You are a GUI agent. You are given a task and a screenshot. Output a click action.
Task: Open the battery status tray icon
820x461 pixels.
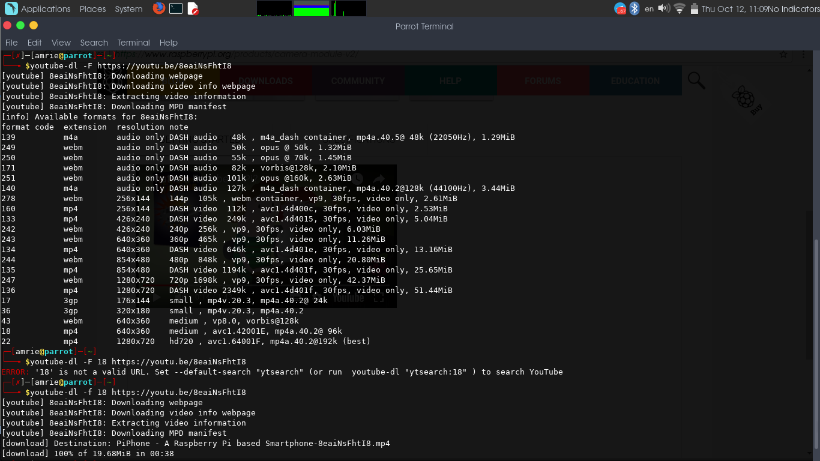(x=695, y=8)
